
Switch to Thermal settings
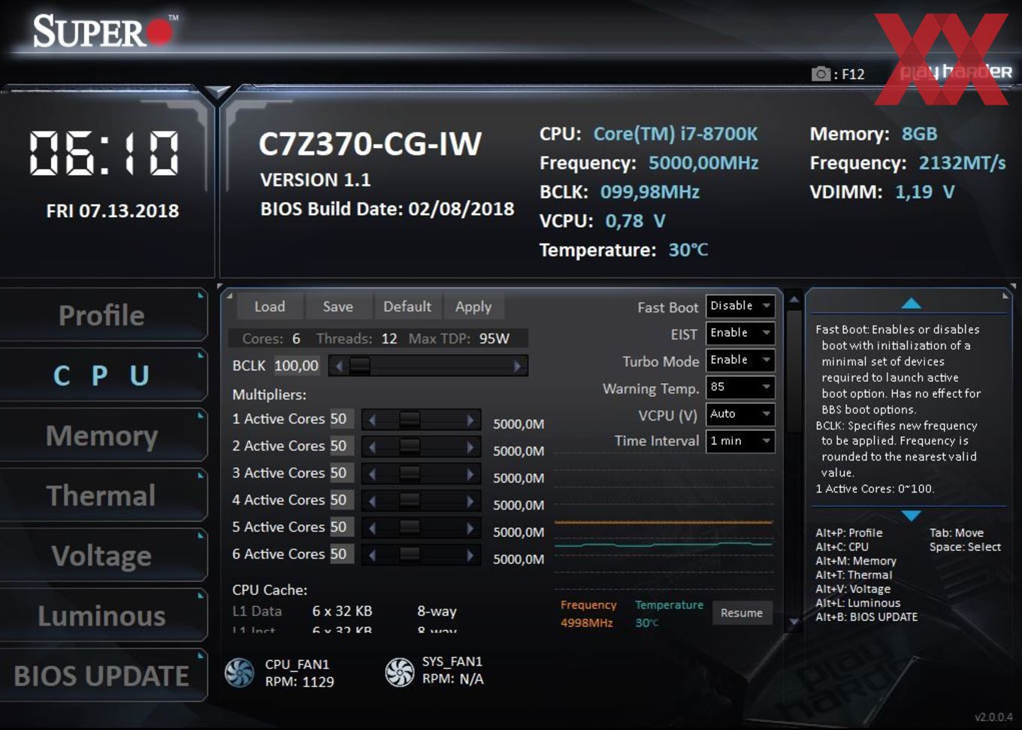[102, 495]
